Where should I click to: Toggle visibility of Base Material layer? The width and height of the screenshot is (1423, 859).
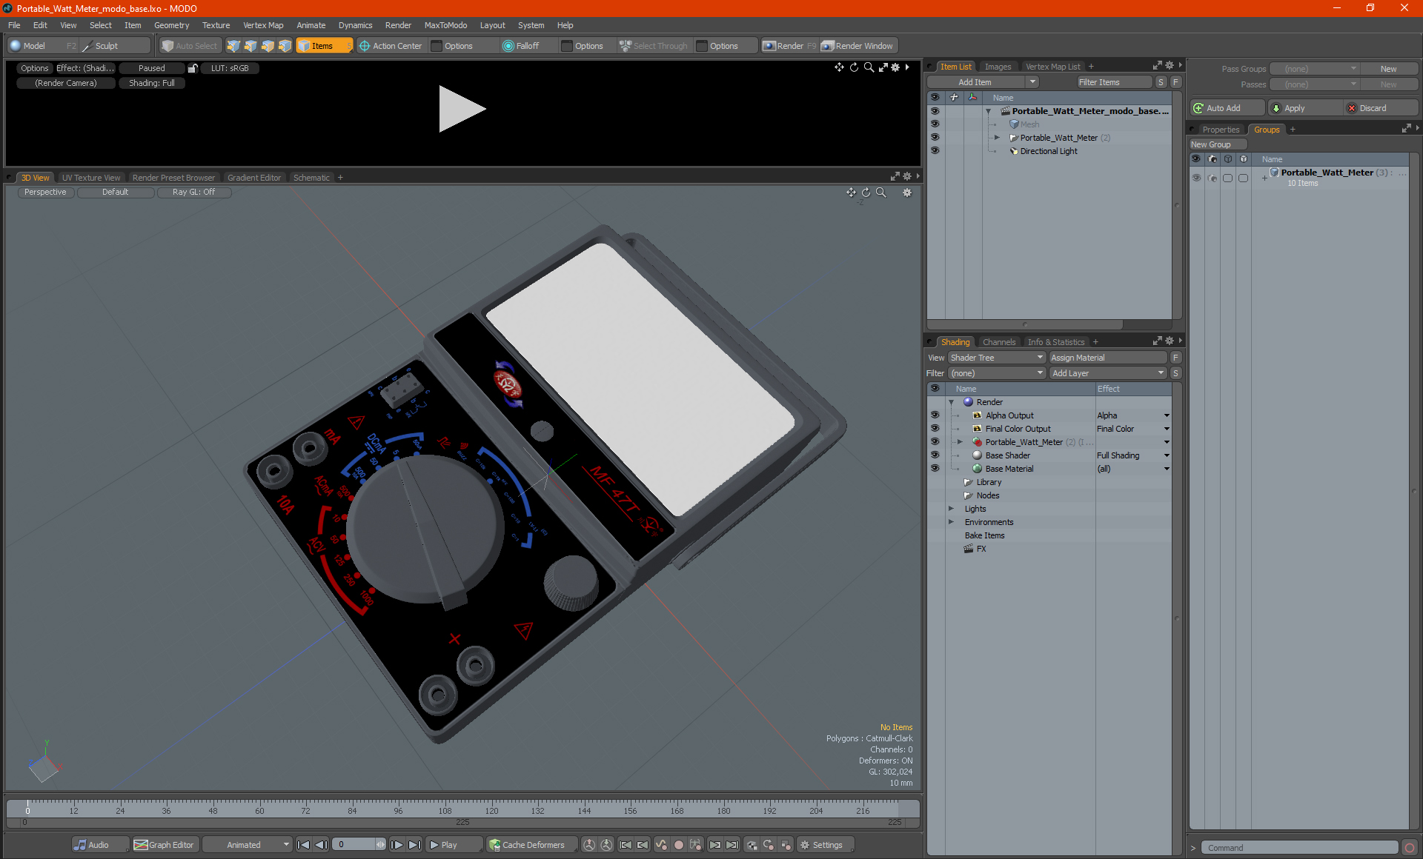click(x=935, y=468)
